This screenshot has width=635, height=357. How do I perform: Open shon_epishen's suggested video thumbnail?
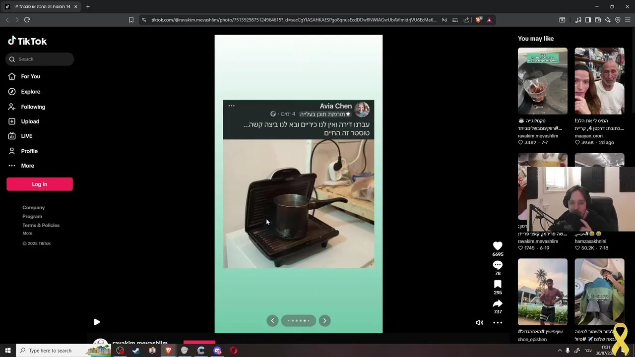pos(543,292)
